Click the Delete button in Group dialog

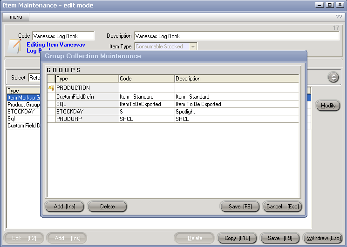pos(107,207)
